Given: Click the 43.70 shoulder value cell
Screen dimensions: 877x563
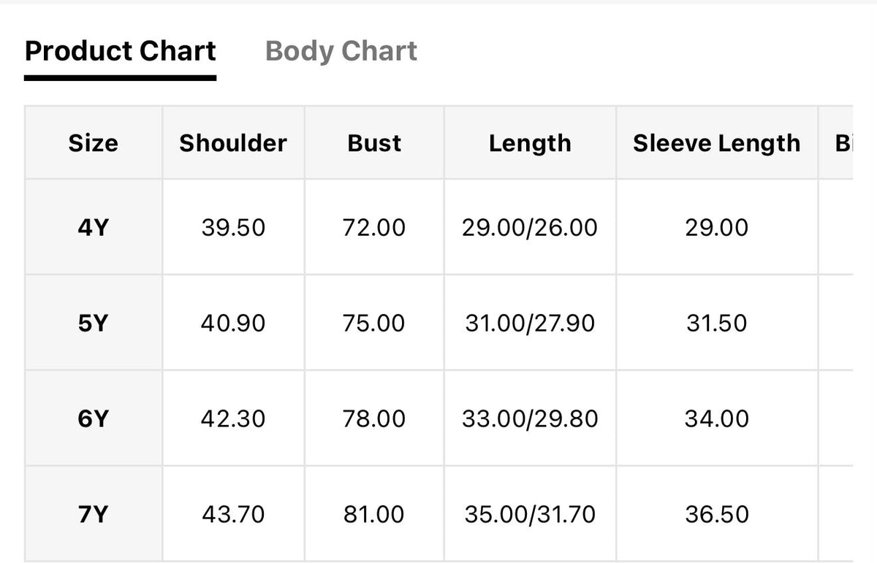Looking at the screenshot, I should [x=233, y=514].
